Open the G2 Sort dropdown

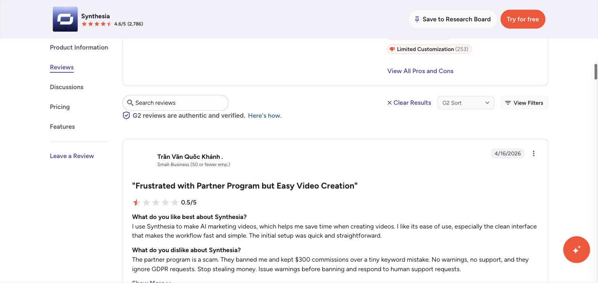coord(466,103)
